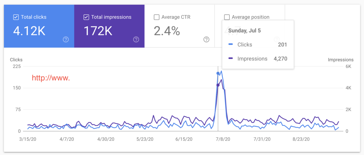Uncheck the Total clicks checkbox
The image size is (364, 155).
(x=16, y=17)
